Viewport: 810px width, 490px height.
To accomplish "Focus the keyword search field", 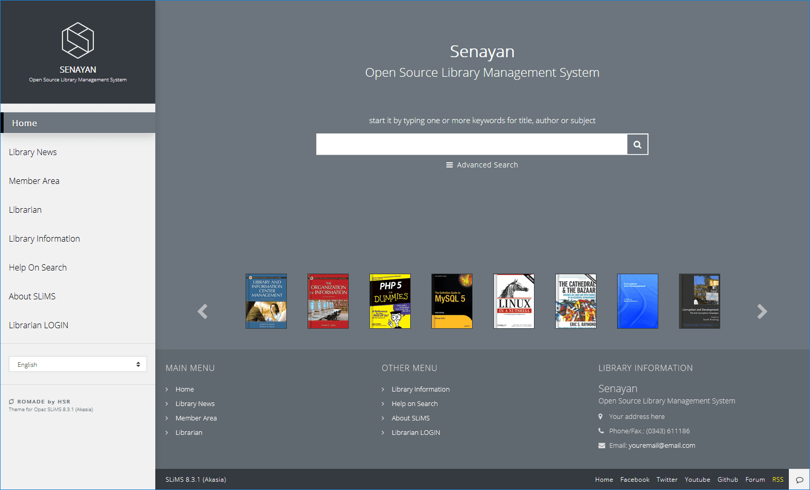I will tap(472, 144).
